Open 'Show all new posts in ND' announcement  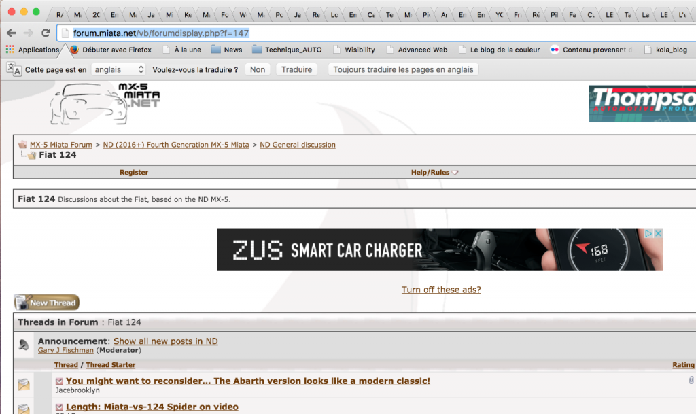point(166,341)
